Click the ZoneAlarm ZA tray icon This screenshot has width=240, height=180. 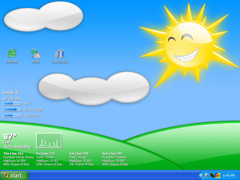pyautogui.click(x=218, y=175)
